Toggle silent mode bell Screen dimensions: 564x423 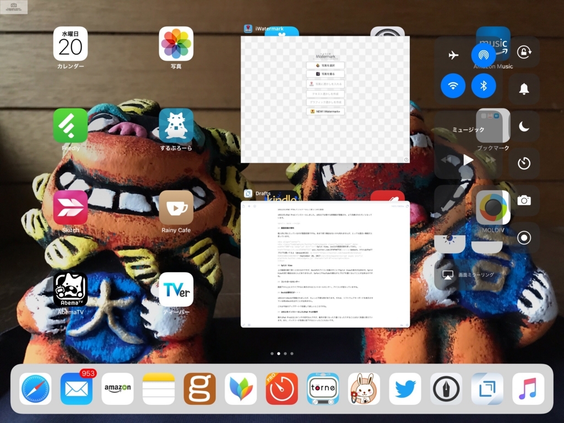pyautogui.click(x=524, y=89)
